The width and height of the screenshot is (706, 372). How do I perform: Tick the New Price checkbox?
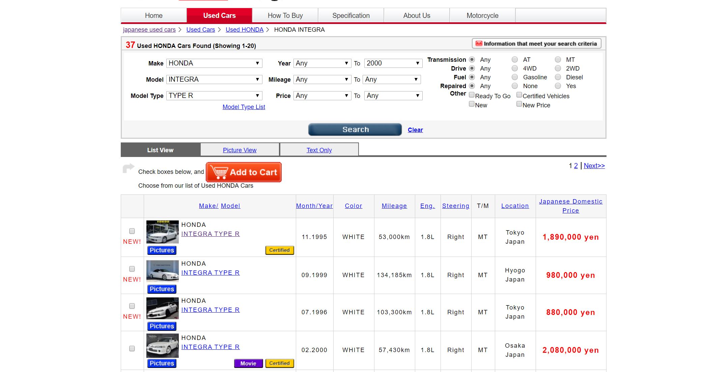click(x=519, y=104)
